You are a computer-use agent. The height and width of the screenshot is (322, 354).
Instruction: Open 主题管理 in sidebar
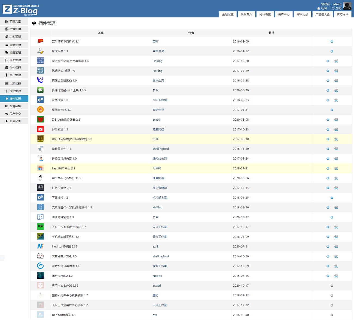click(14, 84)
